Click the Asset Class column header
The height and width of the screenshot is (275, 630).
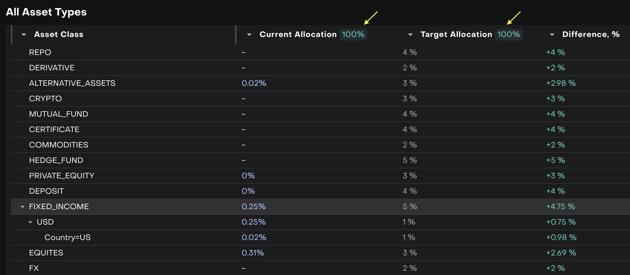pyautogui.click(x=59, y=34)
